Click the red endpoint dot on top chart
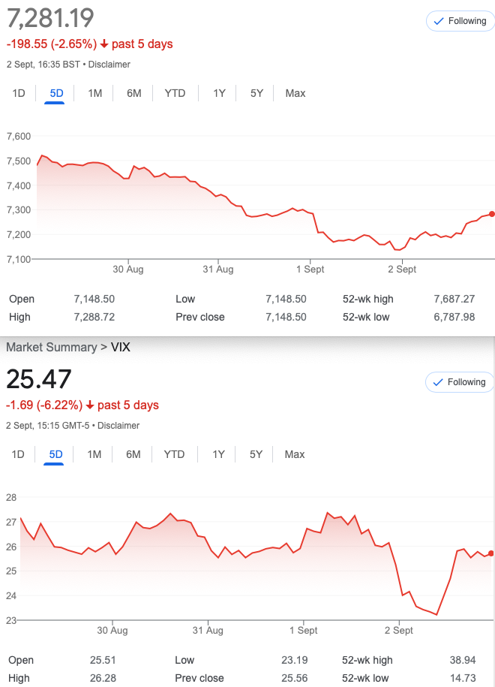Screen dimensions: 495x687 [x=492, y=214]
